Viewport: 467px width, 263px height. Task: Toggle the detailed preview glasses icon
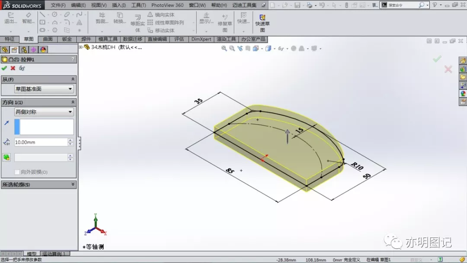[22, 68]
